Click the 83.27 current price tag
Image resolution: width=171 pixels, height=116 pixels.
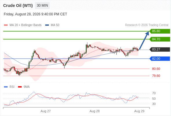click(x=160, y=49)
